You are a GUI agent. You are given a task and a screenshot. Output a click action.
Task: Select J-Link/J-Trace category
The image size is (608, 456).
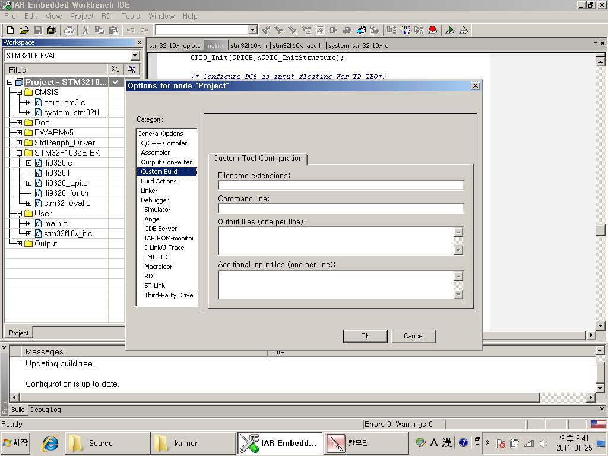(x=164, y=248)
